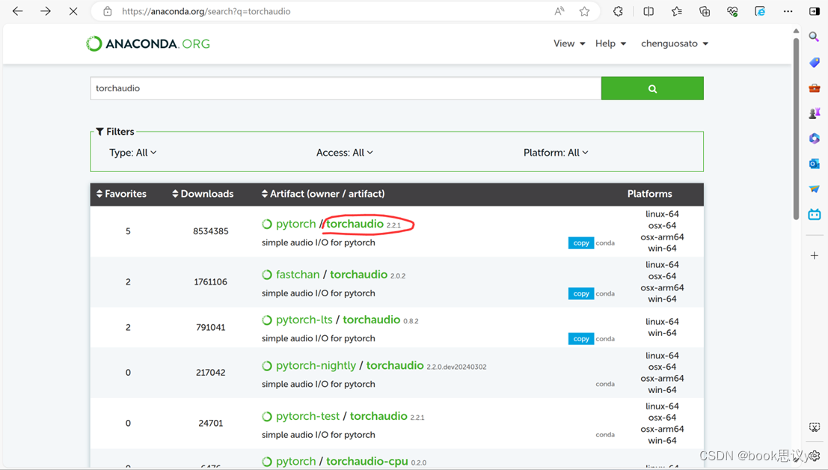828x470 pixels.
Task: Click the 1761106 downloads cell
Action: click(211, 282)
